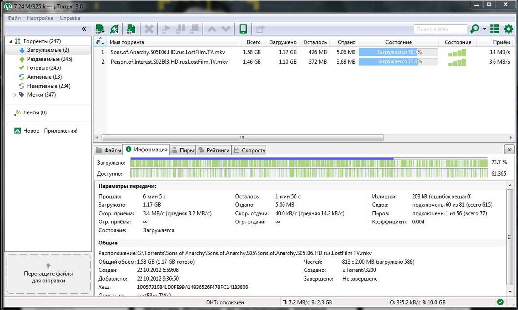Viewport: 518px width, 310px height.
Task: Switch to the Скорость tab
Action: [x=249, y=150]
